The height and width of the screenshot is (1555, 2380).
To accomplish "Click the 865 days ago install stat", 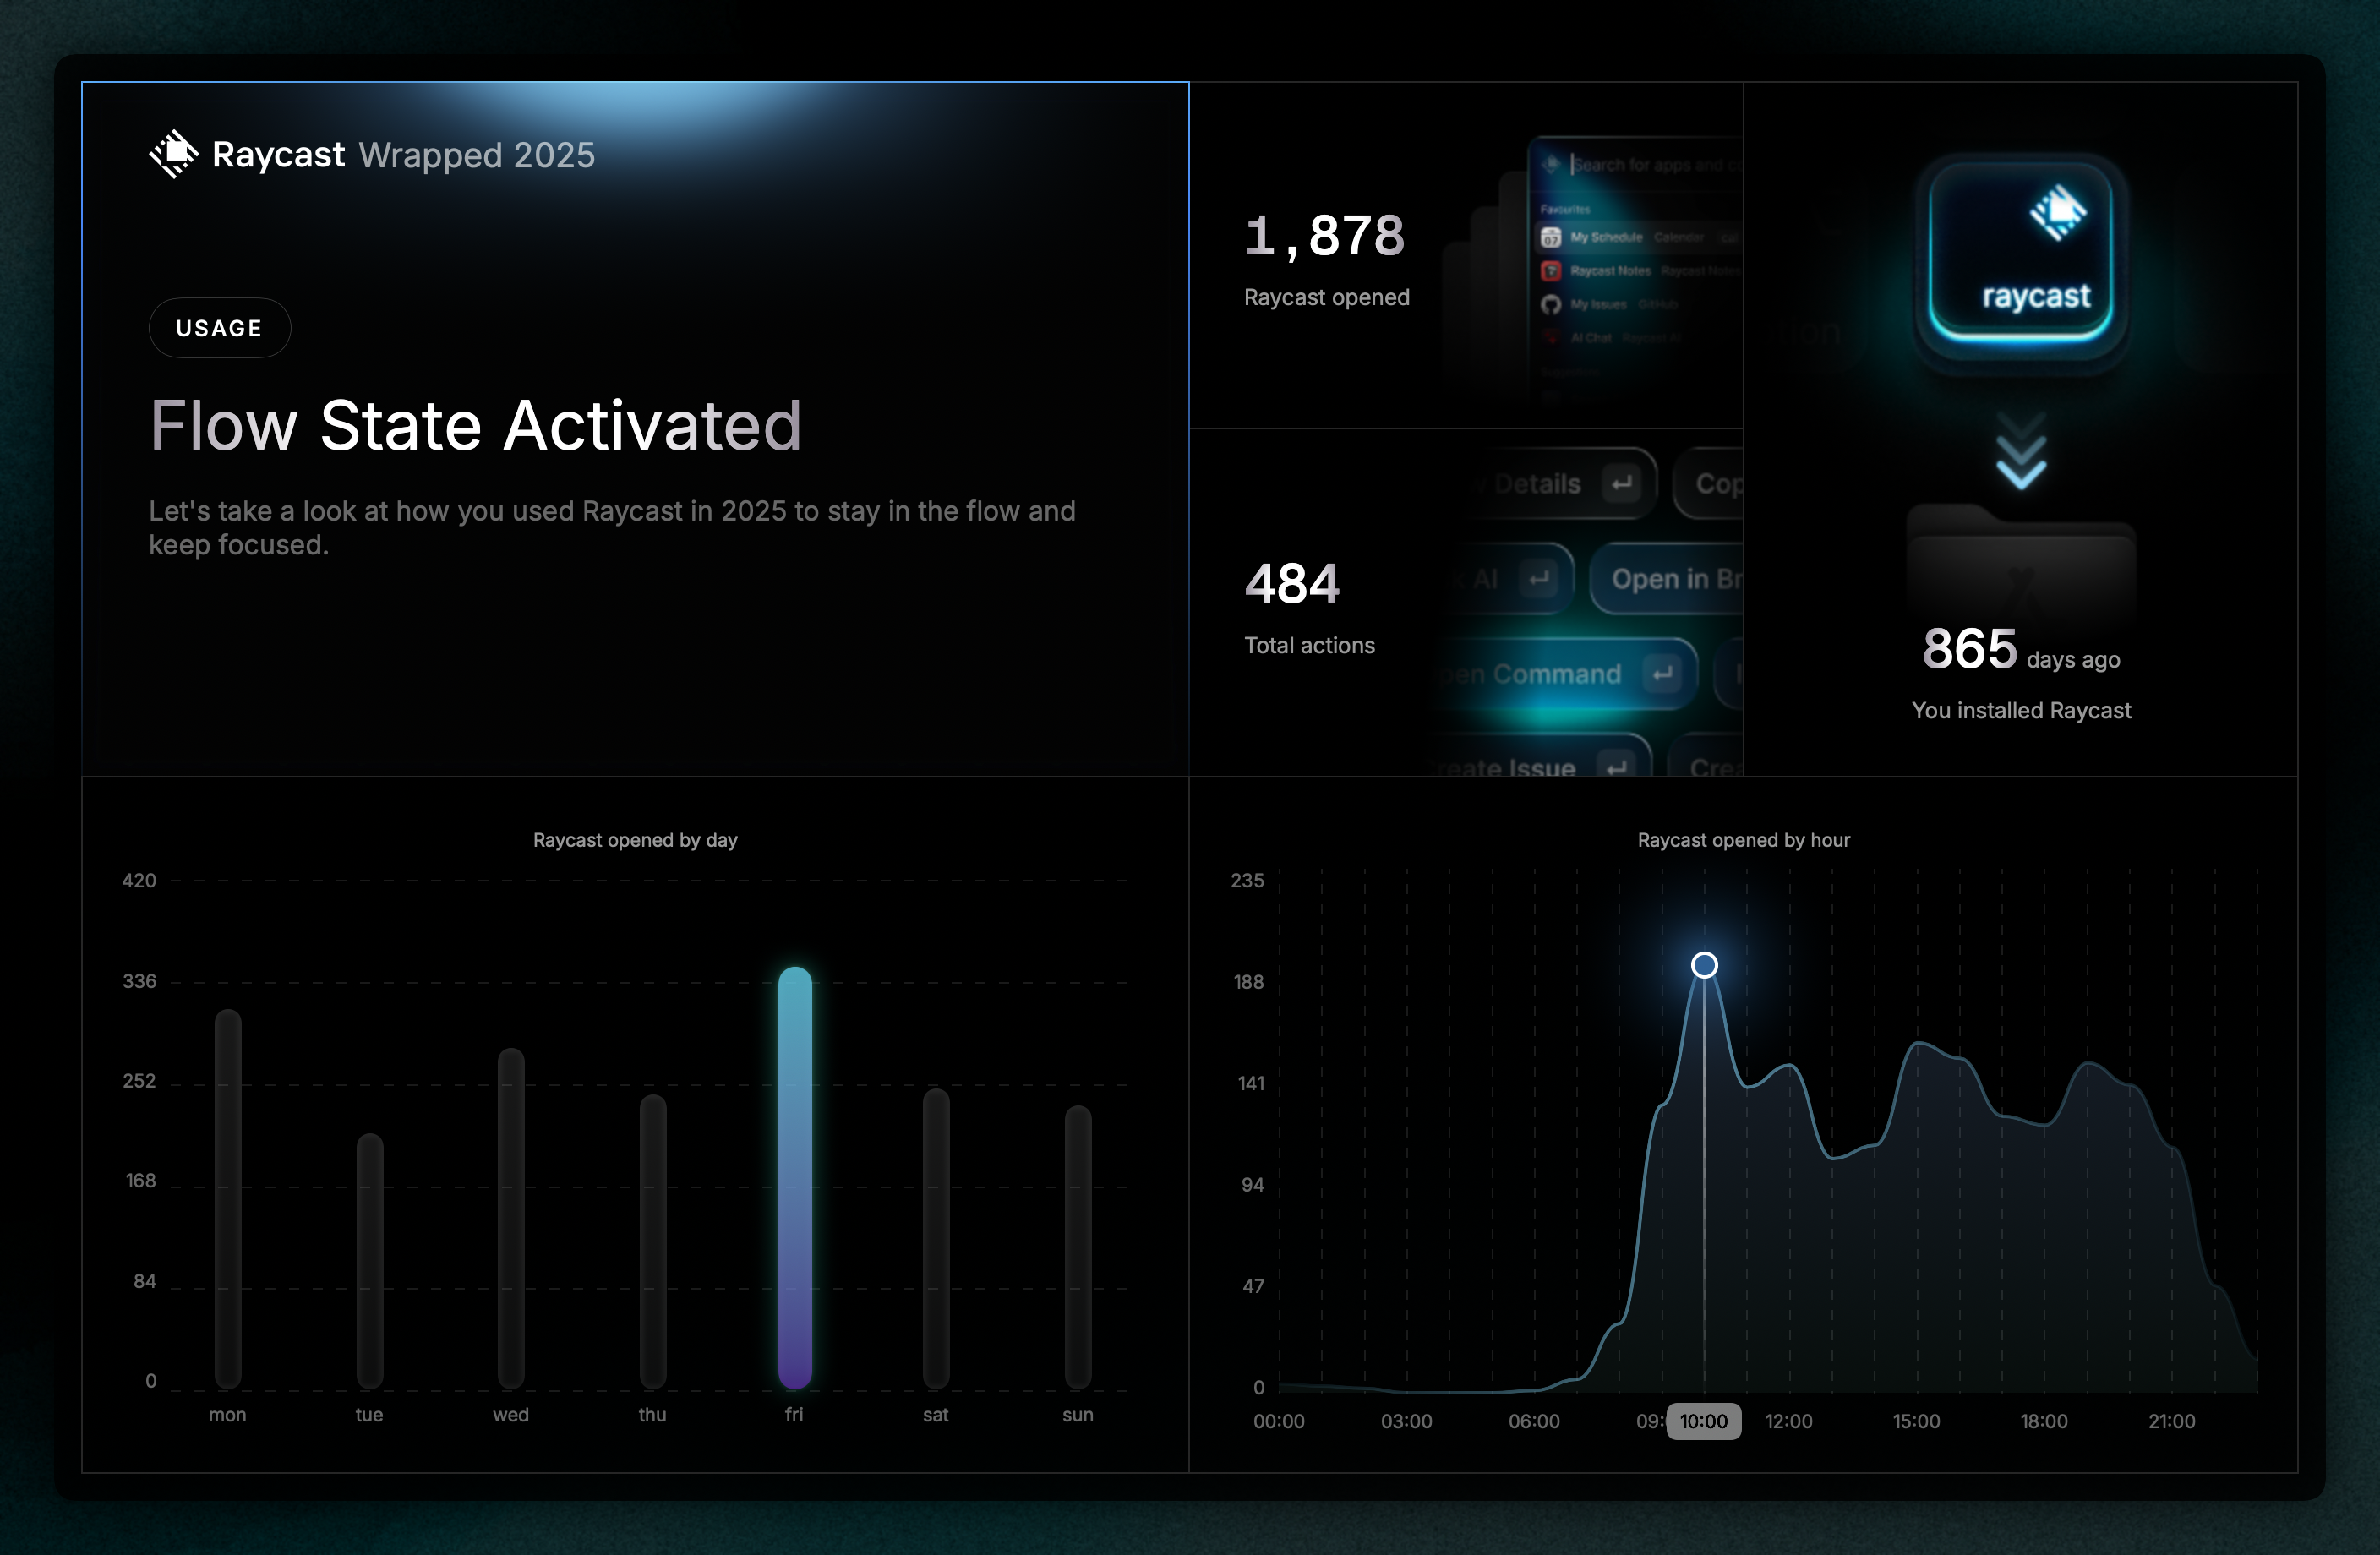I will point(1970,650).
